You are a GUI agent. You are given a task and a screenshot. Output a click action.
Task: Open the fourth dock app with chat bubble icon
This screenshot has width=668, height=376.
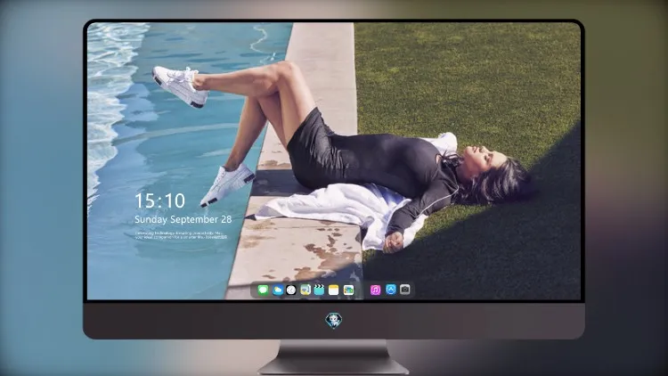305,290
